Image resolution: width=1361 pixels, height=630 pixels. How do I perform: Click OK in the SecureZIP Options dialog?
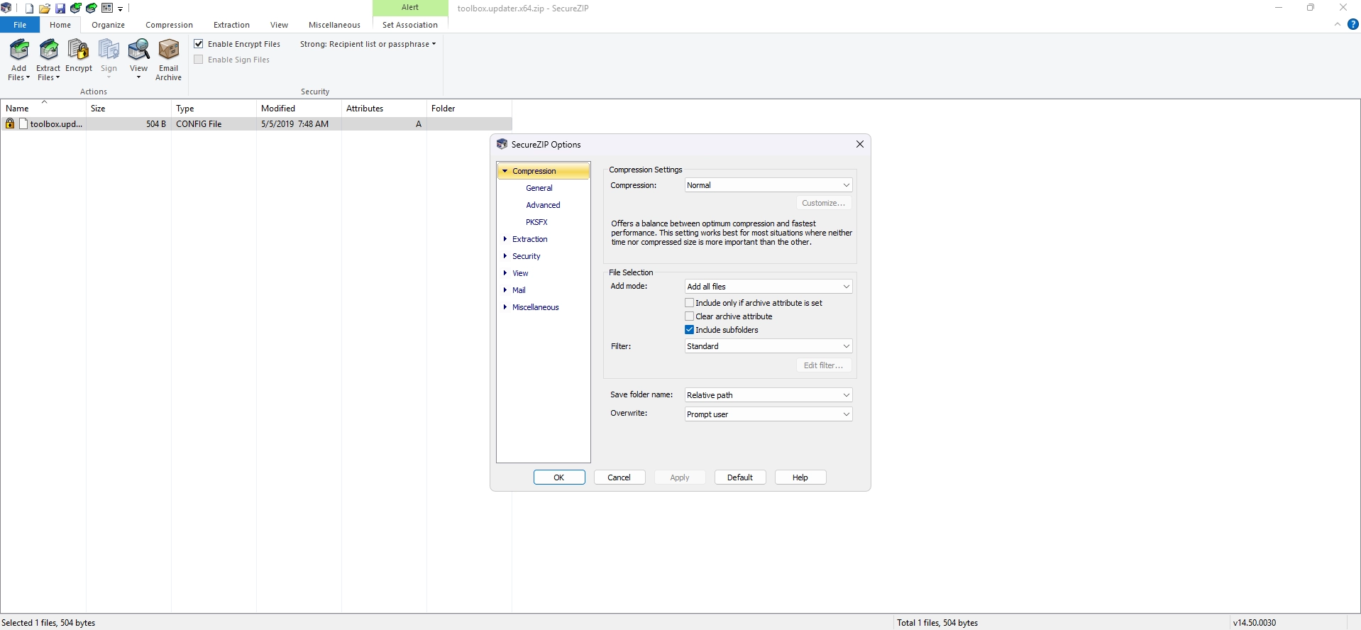click(x=559, y=477)
